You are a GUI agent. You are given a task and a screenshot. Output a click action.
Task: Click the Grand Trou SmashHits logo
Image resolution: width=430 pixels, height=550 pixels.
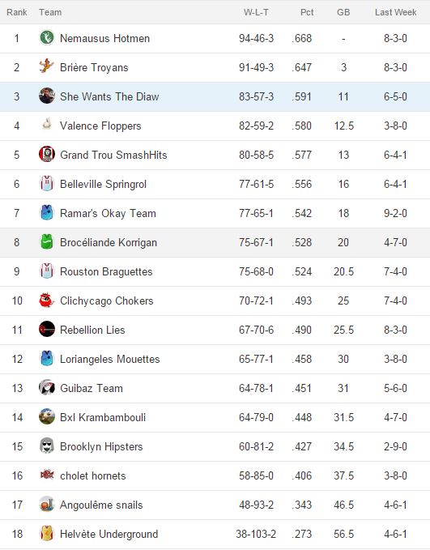point(47,154)
